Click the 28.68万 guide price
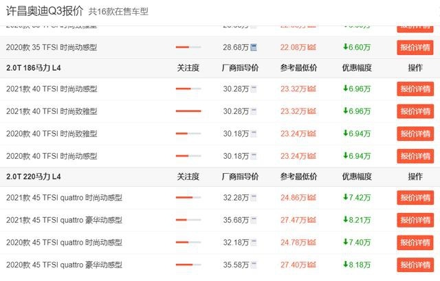Screen dimensions: 440x281 (236, 47)
